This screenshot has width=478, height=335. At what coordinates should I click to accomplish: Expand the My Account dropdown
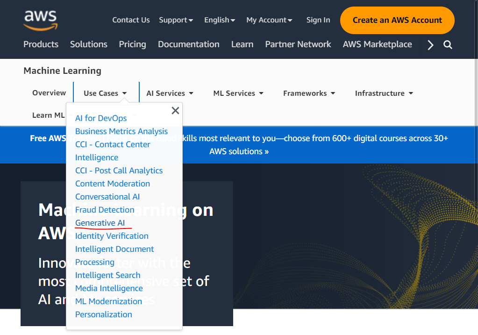pos(269,20)
